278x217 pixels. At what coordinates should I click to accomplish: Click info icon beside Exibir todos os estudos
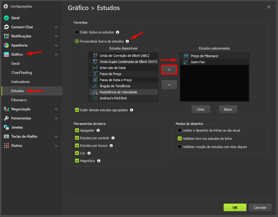[x=118, y=32]
